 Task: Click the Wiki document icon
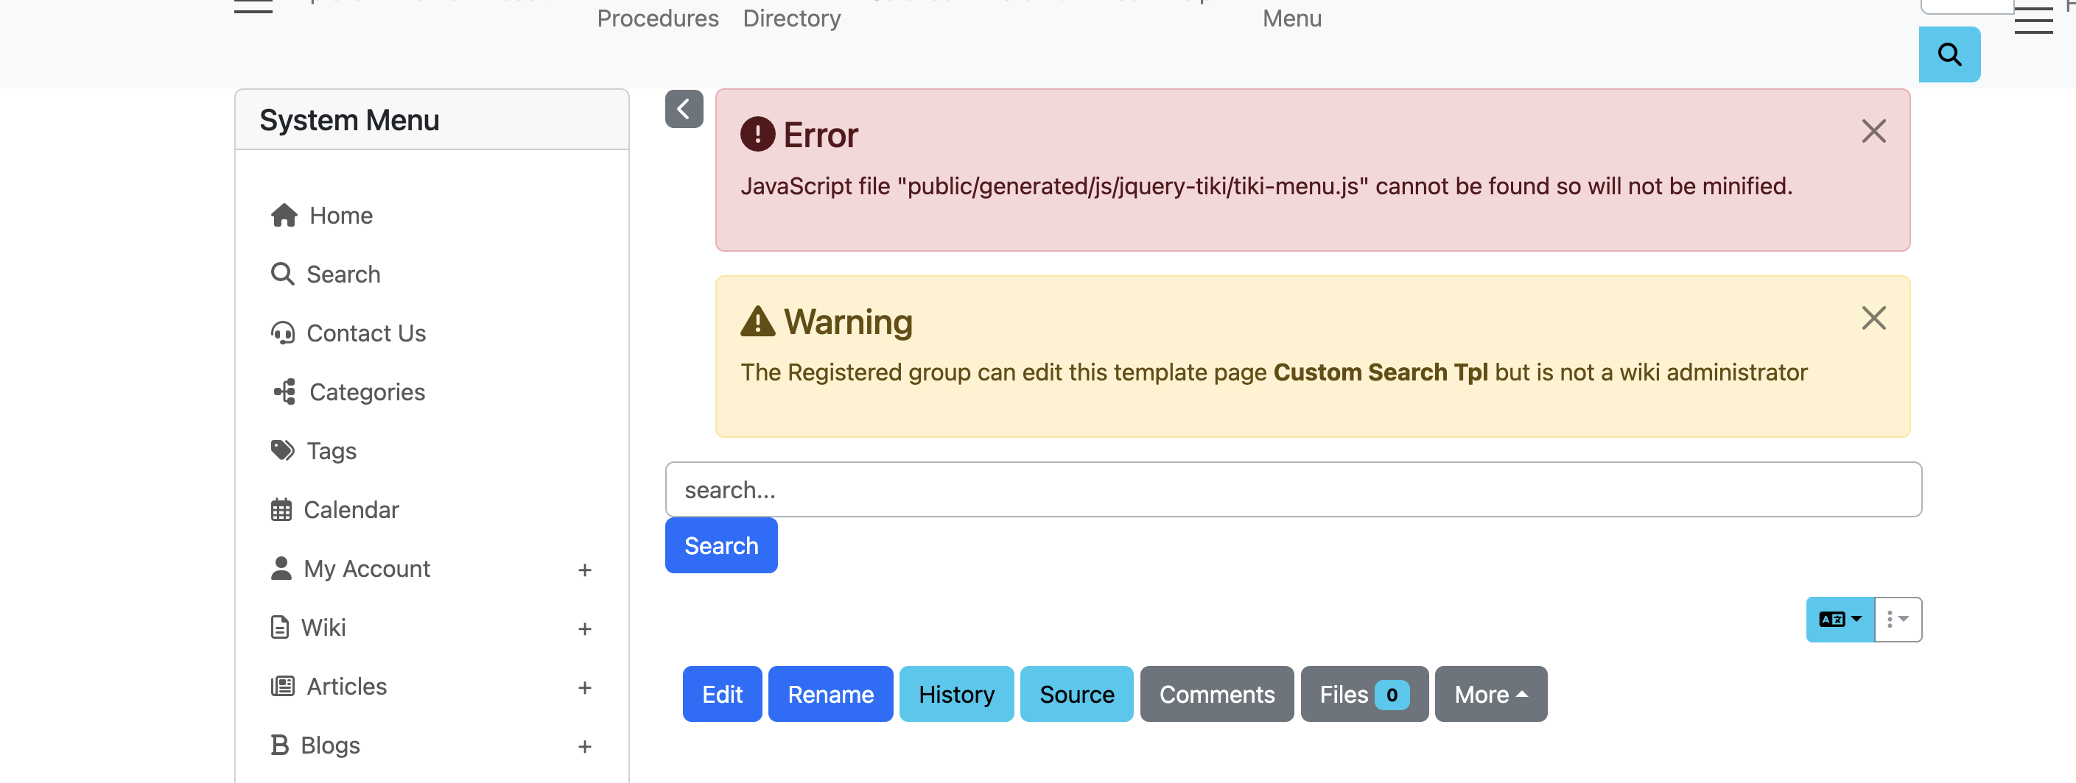280,627
